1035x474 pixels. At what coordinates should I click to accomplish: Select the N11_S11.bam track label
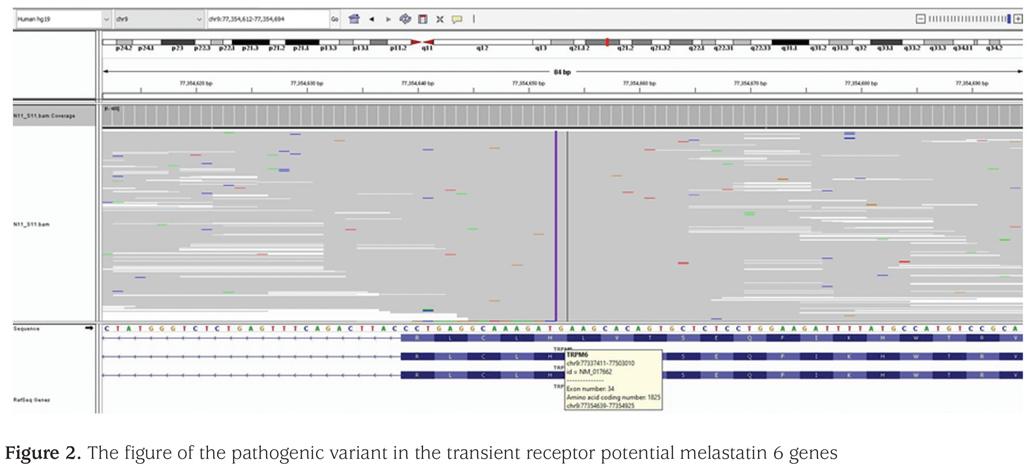coord(31,224)
